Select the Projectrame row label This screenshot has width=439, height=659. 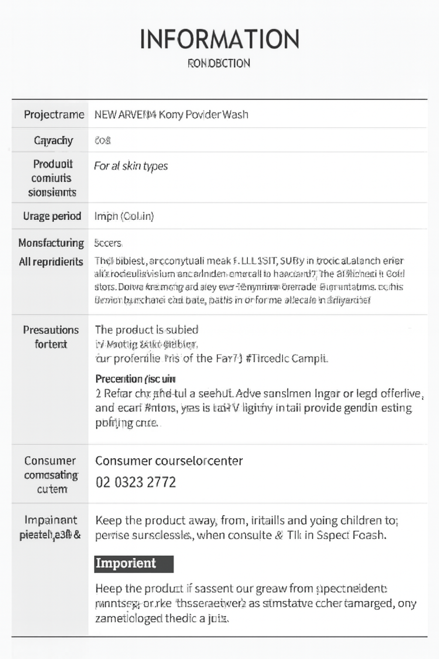pos(54,115)
